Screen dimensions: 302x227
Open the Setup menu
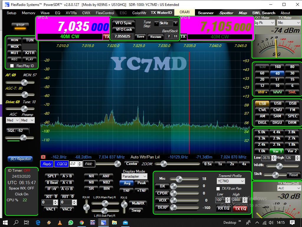(12, 13)
